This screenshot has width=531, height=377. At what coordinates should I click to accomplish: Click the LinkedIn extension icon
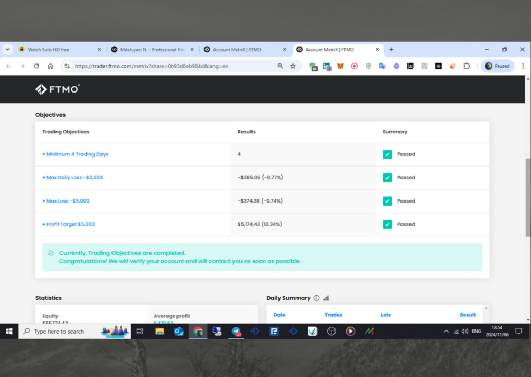click(327, 67)
